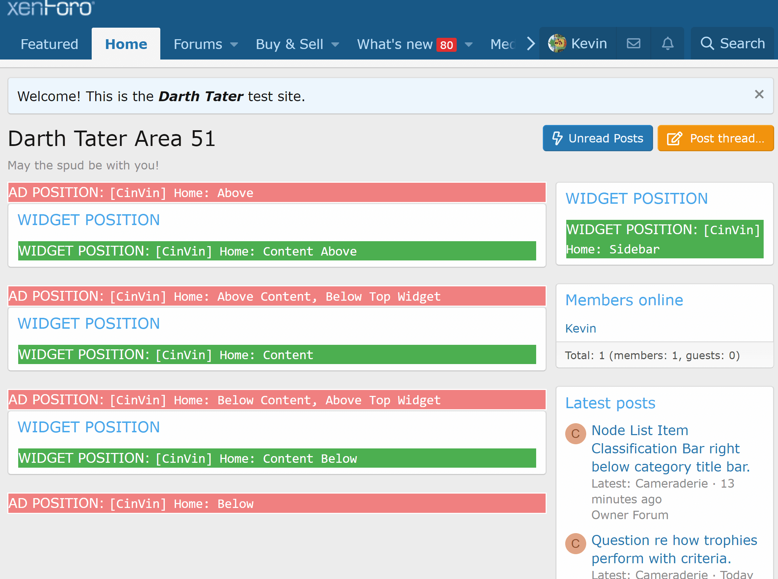Image resolution: width=778 pixels, height=579 pixels.
Task: Click the Search magnifier icon
Action: [x=707, y=43]
